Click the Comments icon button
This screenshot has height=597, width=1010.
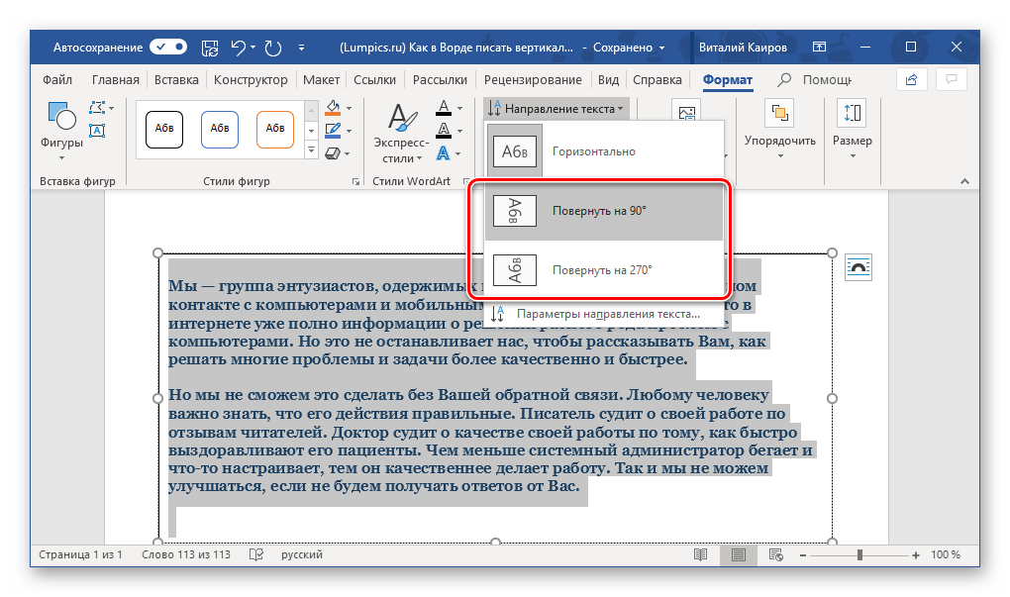pos(952,80)
